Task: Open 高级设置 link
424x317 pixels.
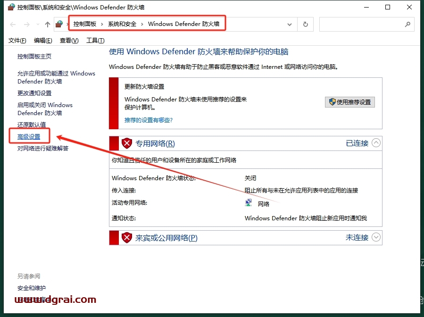Action: pyautogui.click(x=29, y=137)
